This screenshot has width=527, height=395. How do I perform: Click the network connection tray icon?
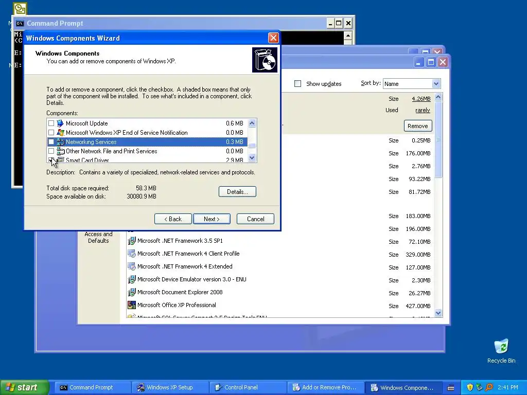pos(479,387)
